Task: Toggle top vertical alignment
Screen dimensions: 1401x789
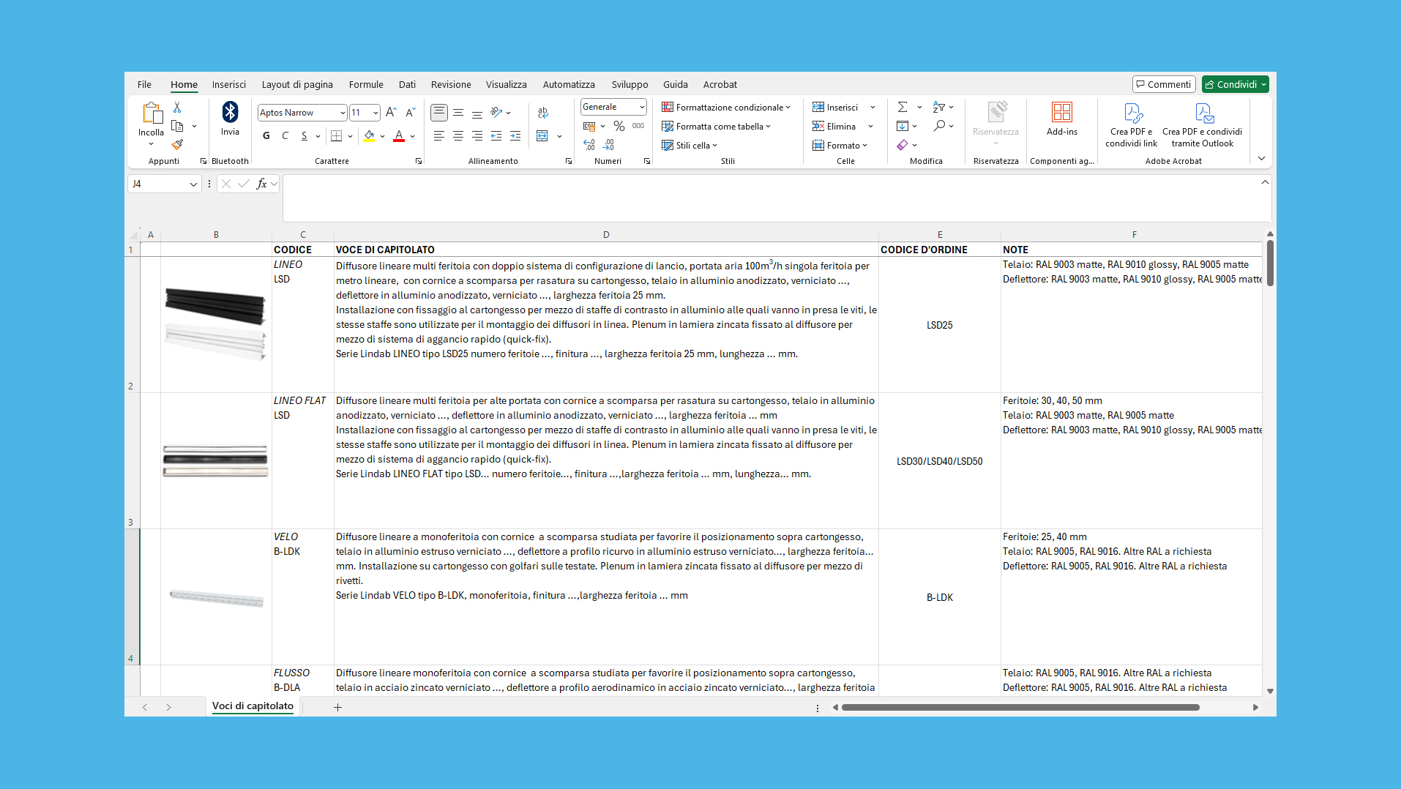Action: pyautogui.click(x=439, y=113)
